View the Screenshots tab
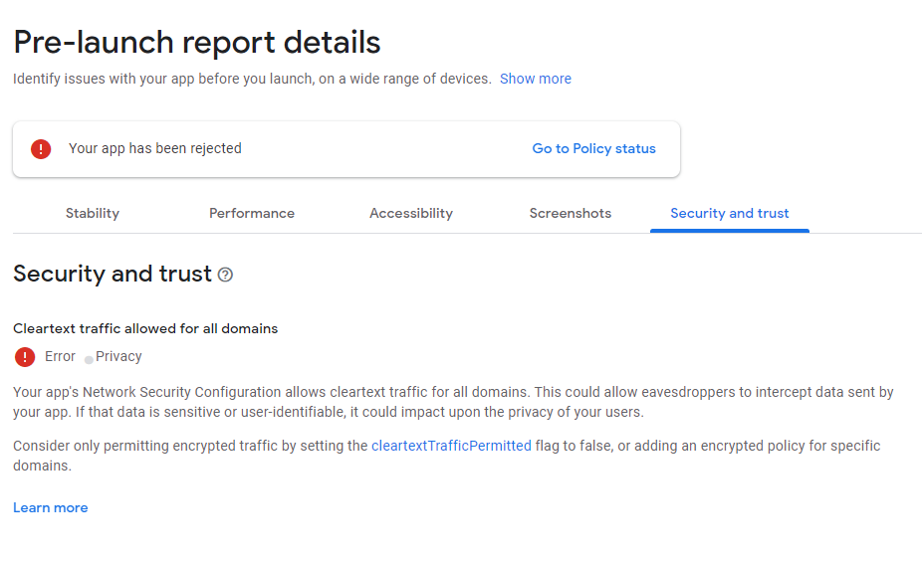922x566 pixels. pos(571,213)
